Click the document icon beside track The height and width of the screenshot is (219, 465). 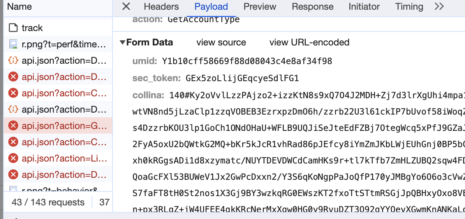[x=14, y=28]
